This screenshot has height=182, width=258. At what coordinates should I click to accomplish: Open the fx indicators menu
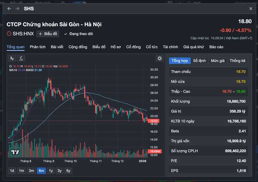point(21,58)
